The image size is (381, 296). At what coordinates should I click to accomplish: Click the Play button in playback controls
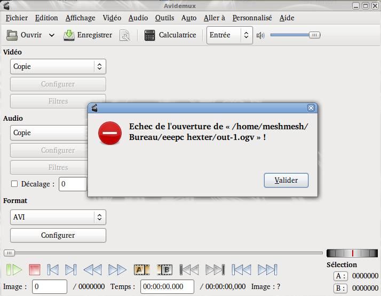(x=14, y=270)
